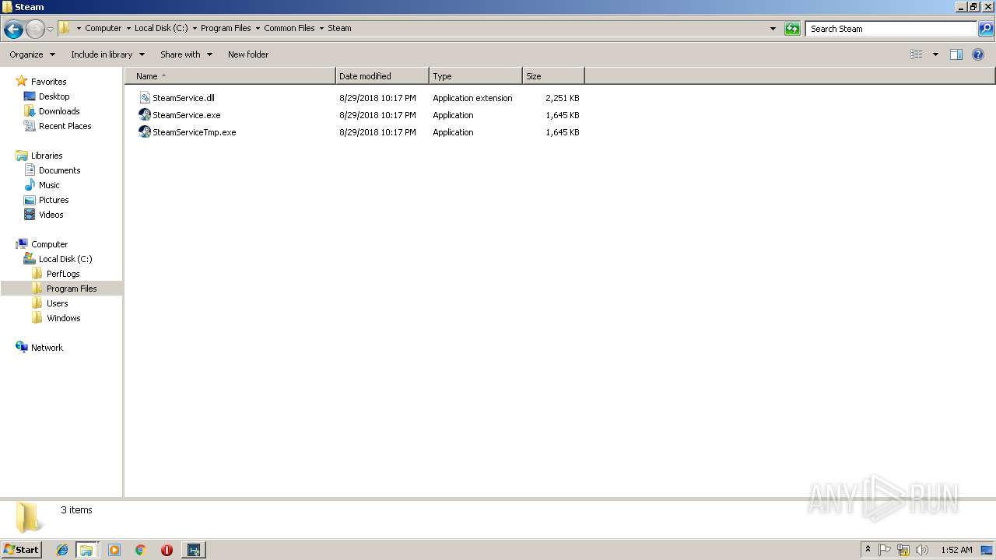The height and width of the screenshot is (560, 996).
Task: Select the SteamService.exe file icon
Action: [x=145, y=115]
